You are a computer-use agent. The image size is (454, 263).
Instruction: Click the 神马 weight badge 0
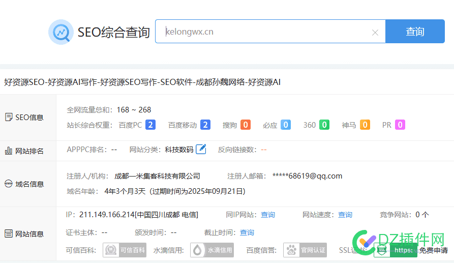coord(365,125)
